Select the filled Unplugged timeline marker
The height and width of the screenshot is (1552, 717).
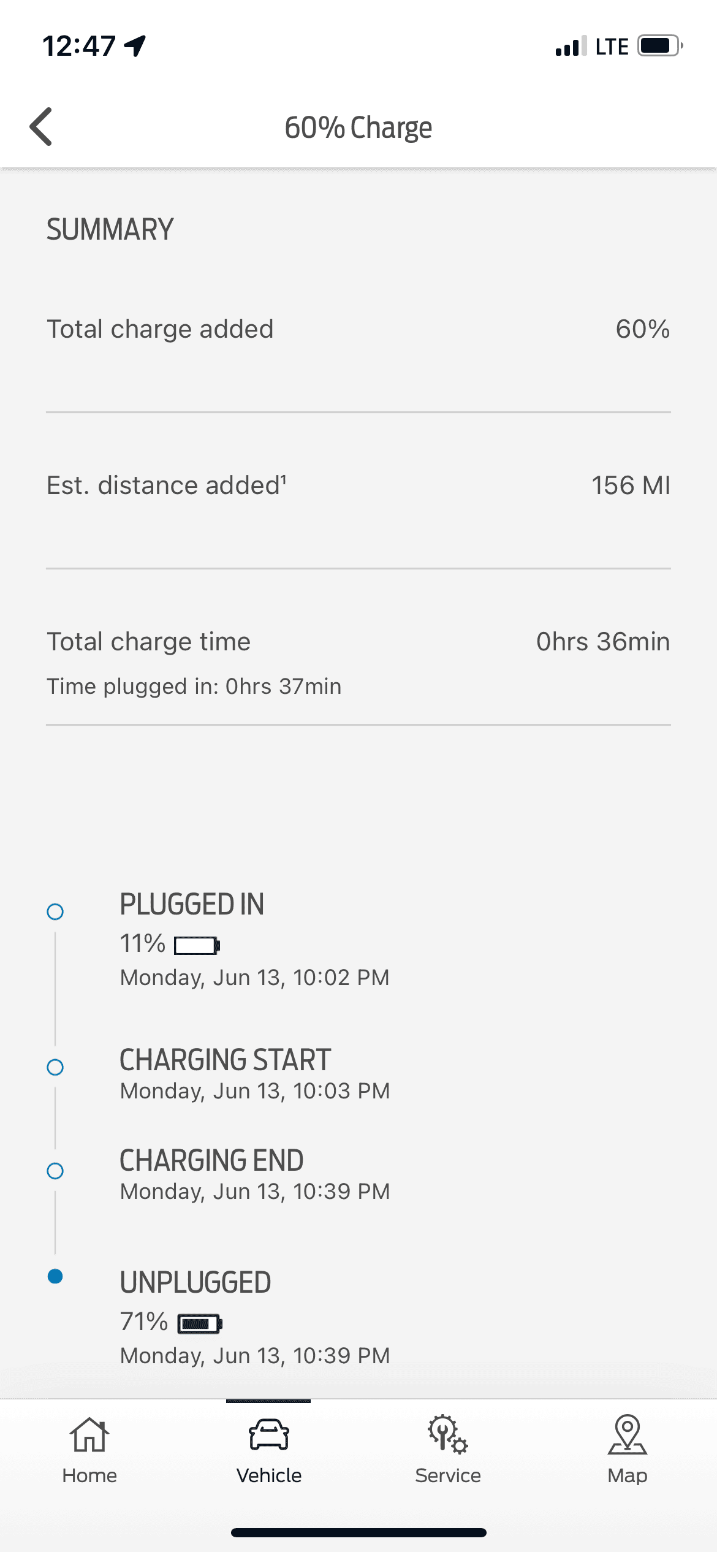55,1276
